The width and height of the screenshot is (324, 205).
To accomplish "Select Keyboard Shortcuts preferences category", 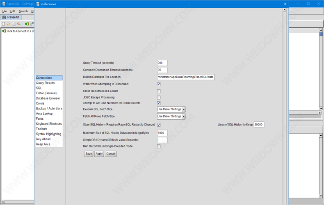I will click(49, 124).
